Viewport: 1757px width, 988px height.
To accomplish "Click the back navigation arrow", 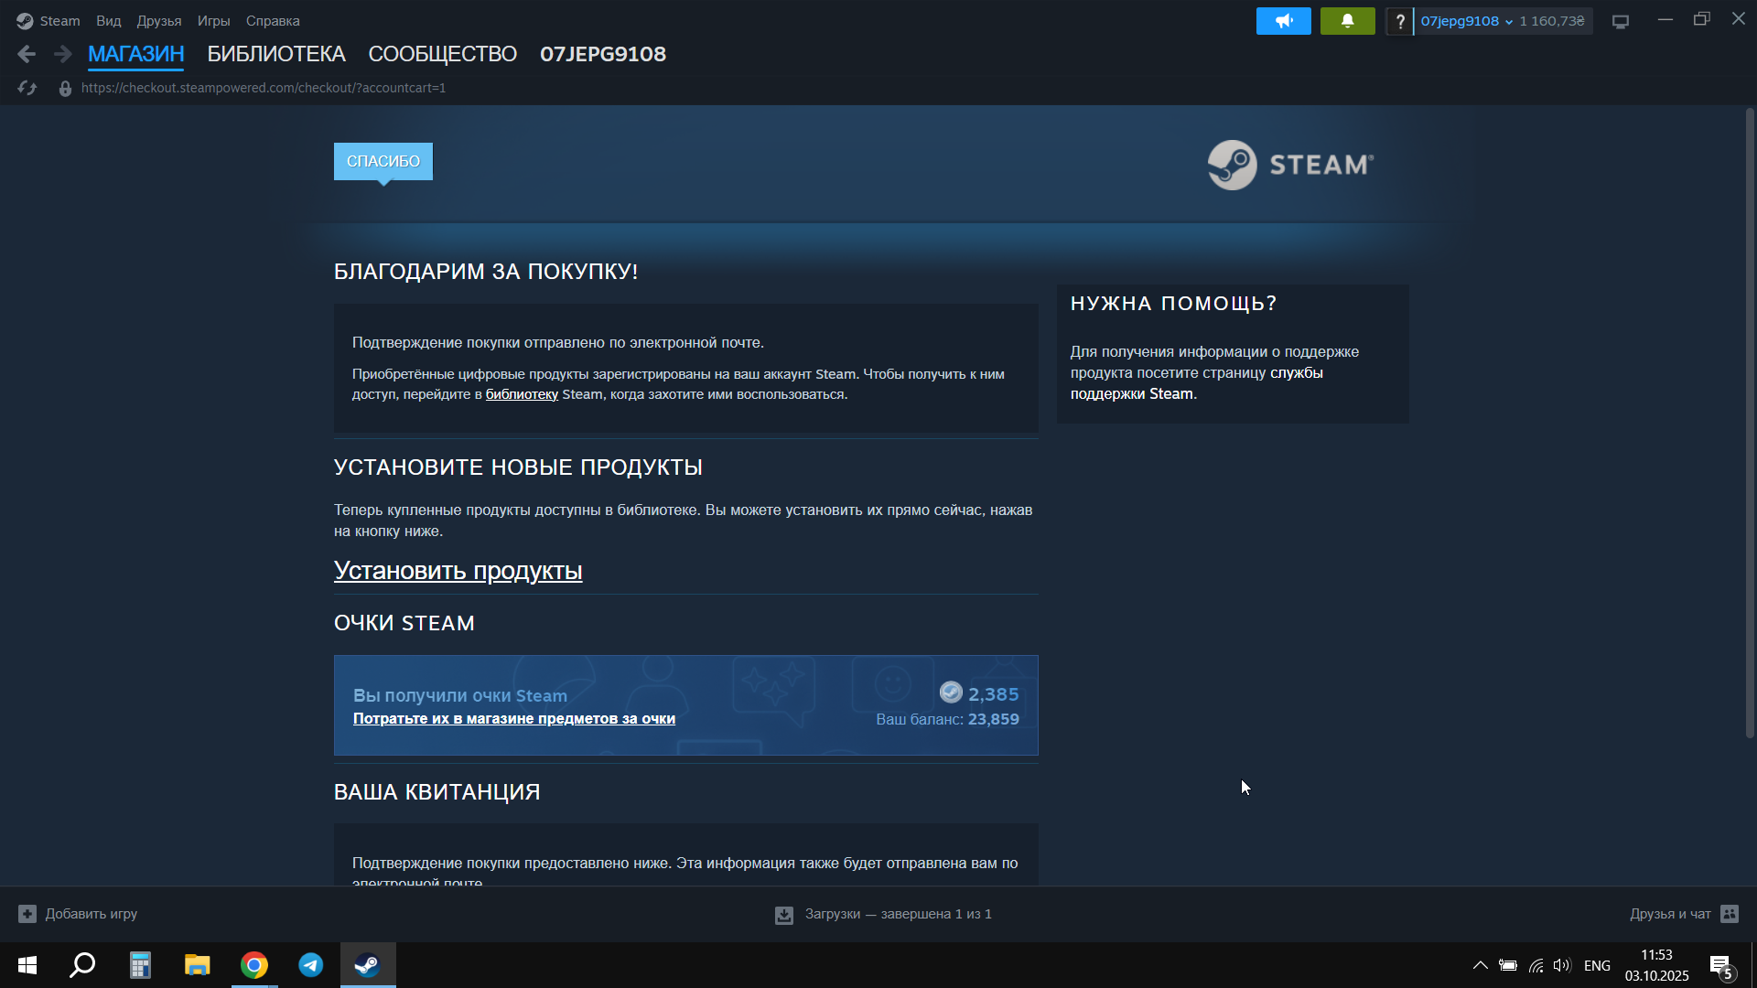I will tap(27, 54).
